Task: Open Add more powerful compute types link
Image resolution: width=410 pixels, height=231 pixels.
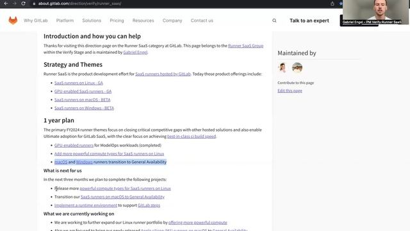Action: pyautogui.click(x=109, y=153)
